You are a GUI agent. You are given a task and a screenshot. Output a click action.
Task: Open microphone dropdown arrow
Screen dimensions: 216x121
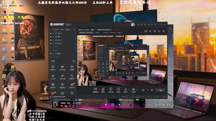click(x=129, y=90)
